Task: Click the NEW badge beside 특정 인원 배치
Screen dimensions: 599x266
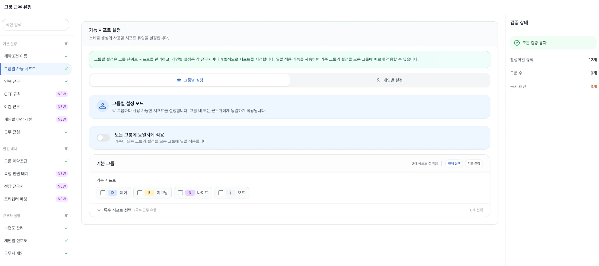Action: pos(62,174)
